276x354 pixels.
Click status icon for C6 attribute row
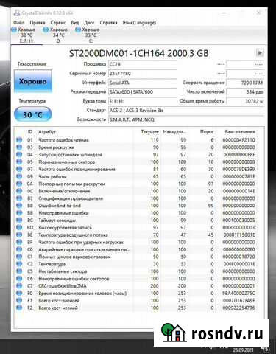tap(19, 279)
